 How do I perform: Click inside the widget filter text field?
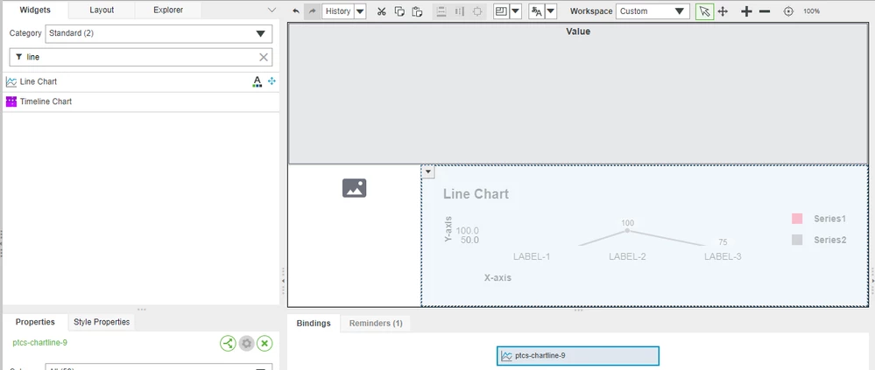[141, 57]
